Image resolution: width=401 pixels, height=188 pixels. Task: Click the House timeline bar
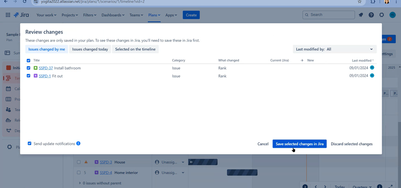click(203, 162)
